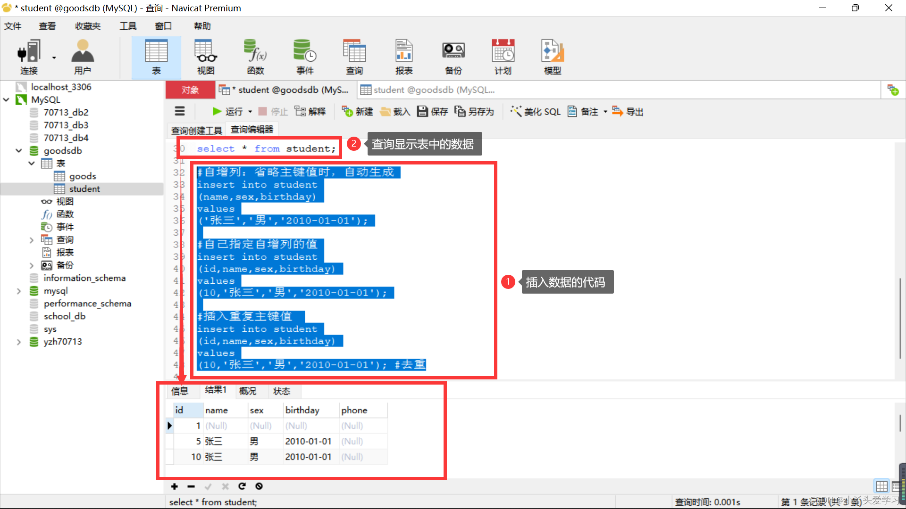Expand the 备份 node in goodsdb tree
The height and width of the screenshot is (509, 906).
pyautogui.click(x=32, y=265)
